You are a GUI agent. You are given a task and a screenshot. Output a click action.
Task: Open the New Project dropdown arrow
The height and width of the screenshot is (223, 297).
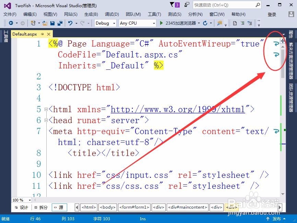click(x=39, y=23)
